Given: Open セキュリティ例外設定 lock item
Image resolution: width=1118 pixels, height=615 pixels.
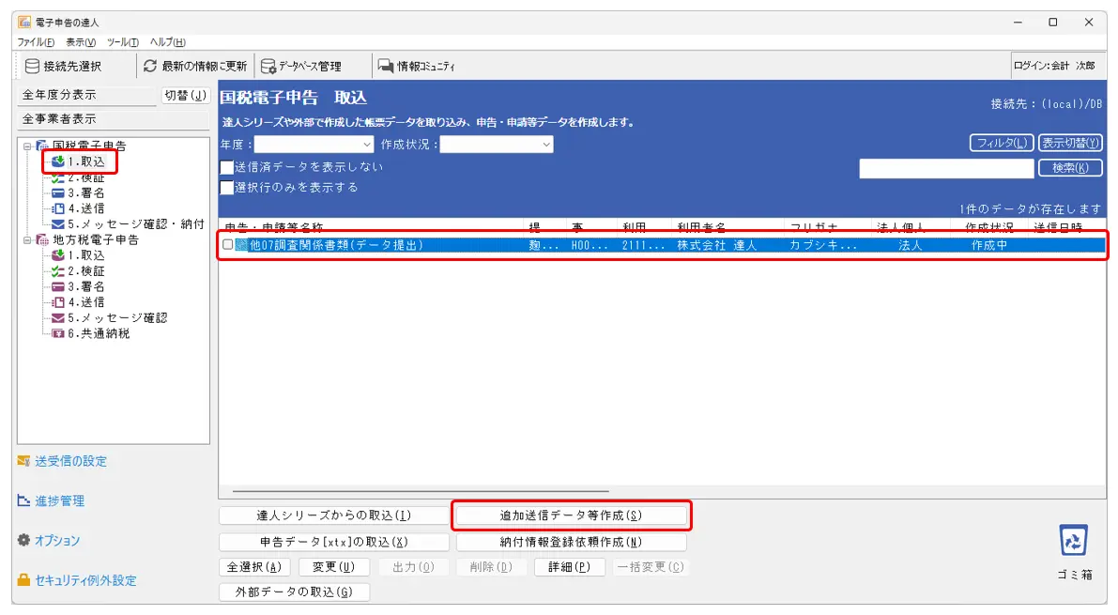Looking at the screenshot, I should [24, 580].
